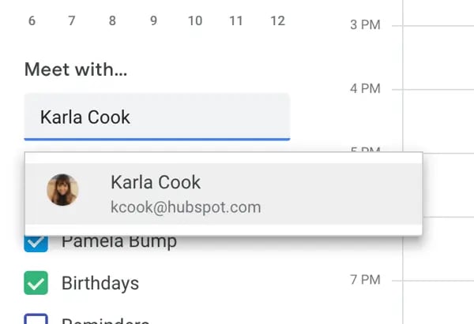Select the Karla Cook name suggestion
The width and height of the screenshot is (474, 324).
[x=156, y=183]
